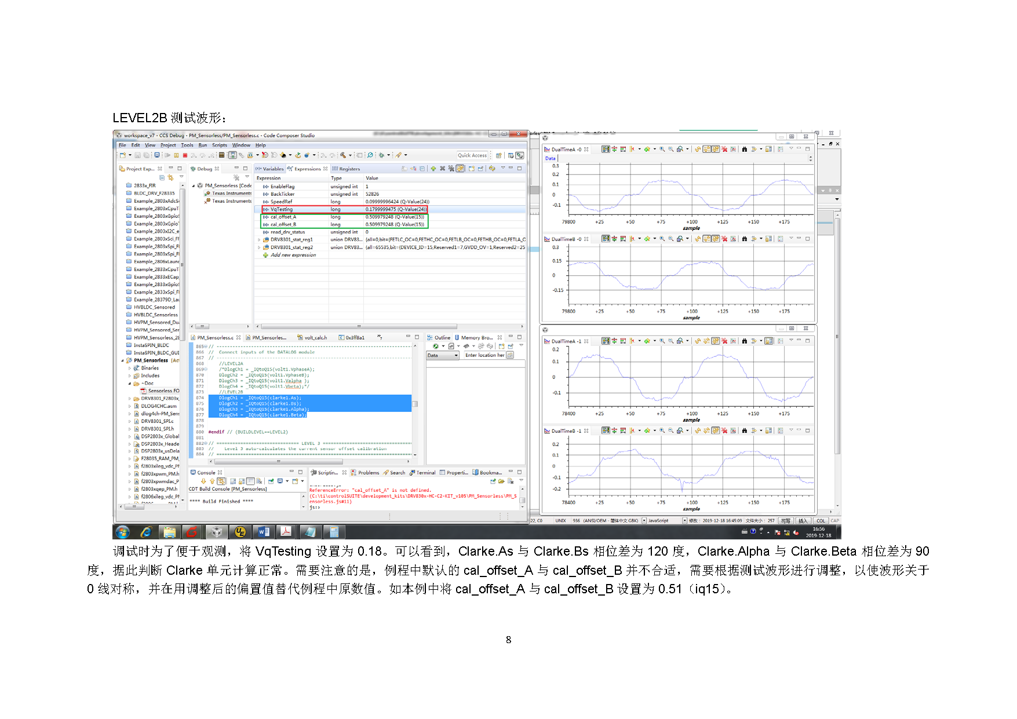Click red X remove icon in DualTimeA -0 toolbar

coord(724,149)
